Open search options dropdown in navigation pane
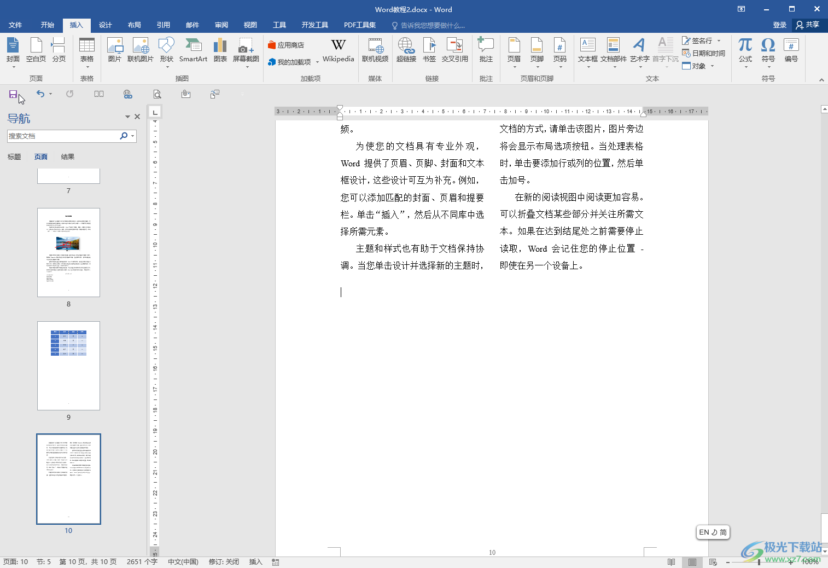This screenshot has width=828, height=568. tap(132, 136)
